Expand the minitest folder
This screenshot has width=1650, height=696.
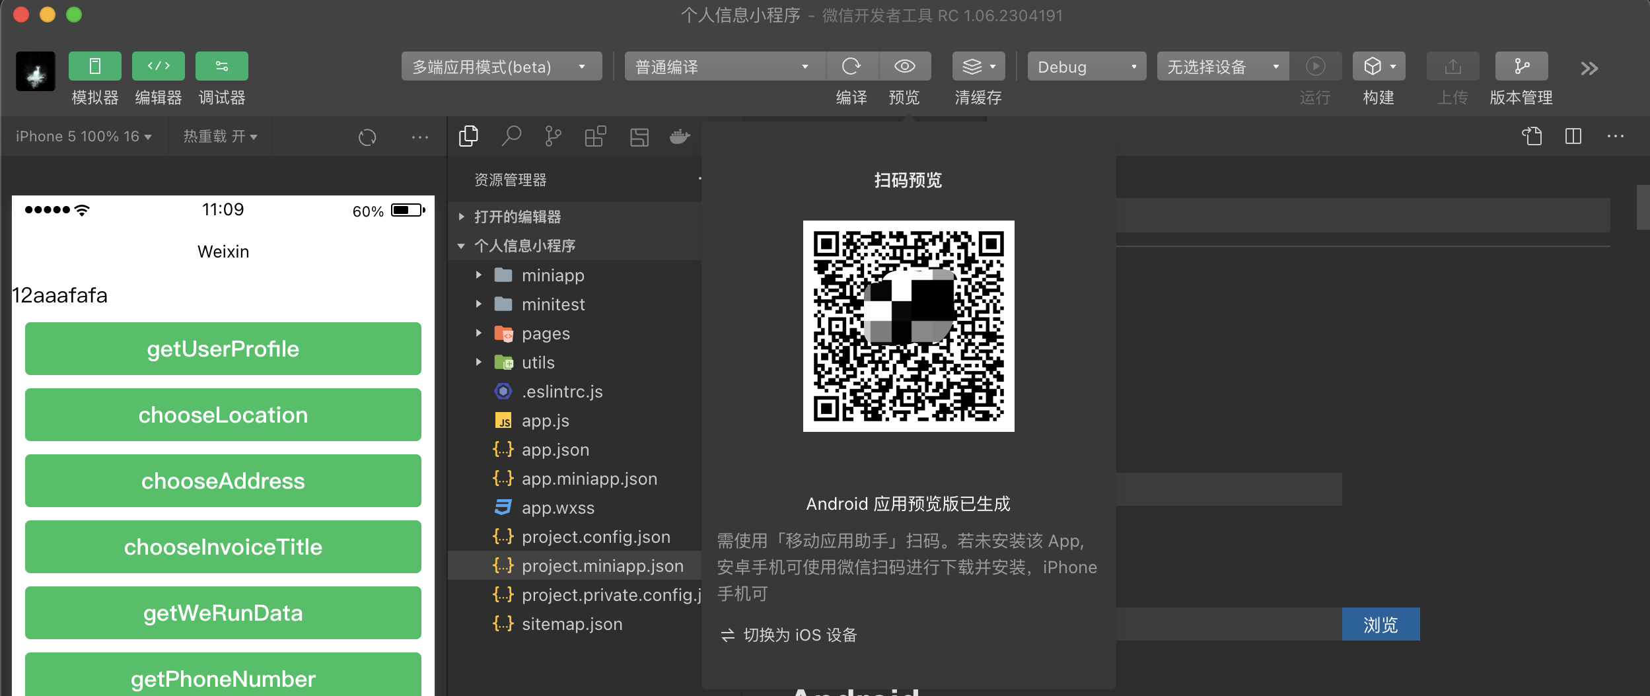tap(575, 304)
